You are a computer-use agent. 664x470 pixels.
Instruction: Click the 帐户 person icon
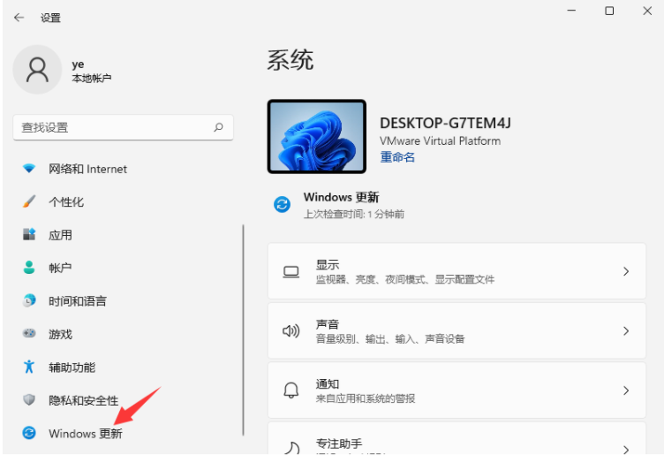(29, 268)
